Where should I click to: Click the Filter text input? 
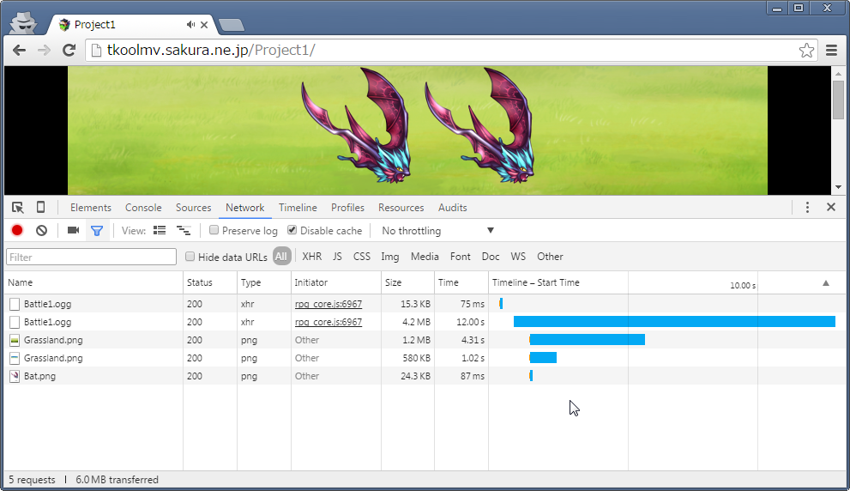click(91, 258)
